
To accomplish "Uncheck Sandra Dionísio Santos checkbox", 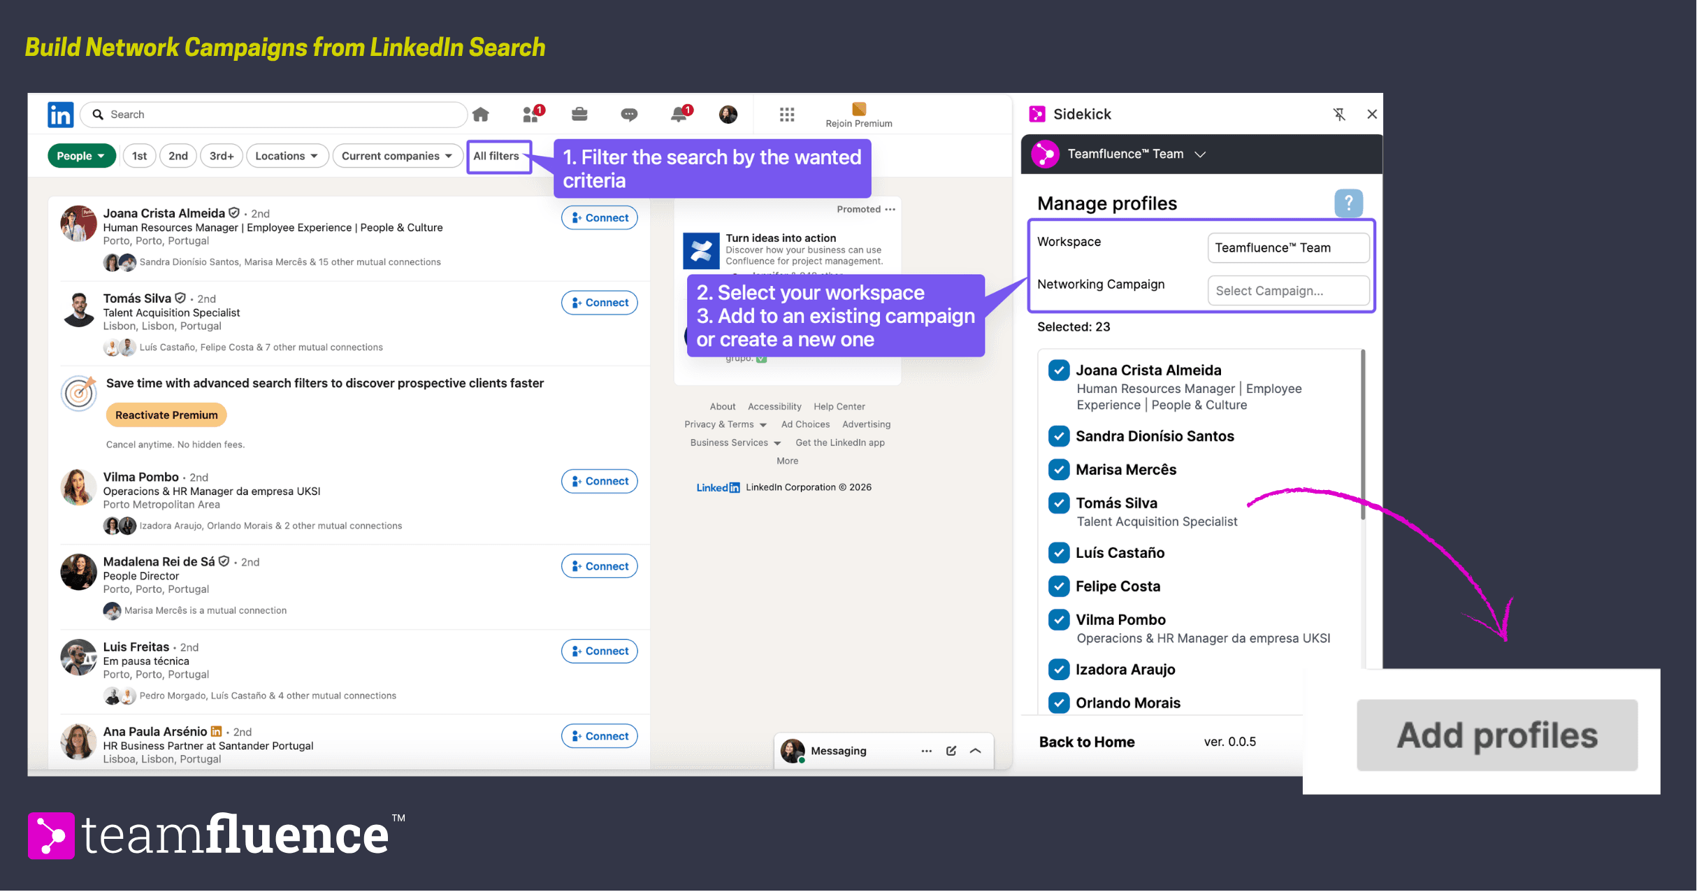I will (x=1059, y=436).
